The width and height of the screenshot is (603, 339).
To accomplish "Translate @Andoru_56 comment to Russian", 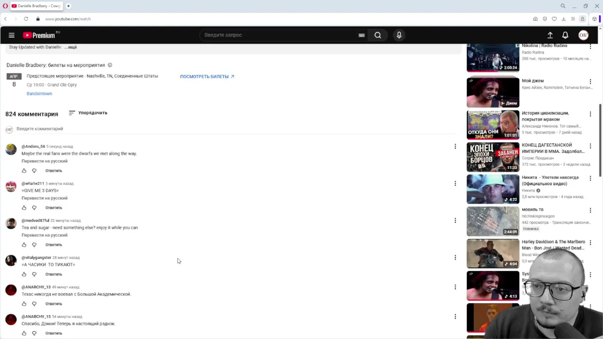I will click(x=44, y=161).
